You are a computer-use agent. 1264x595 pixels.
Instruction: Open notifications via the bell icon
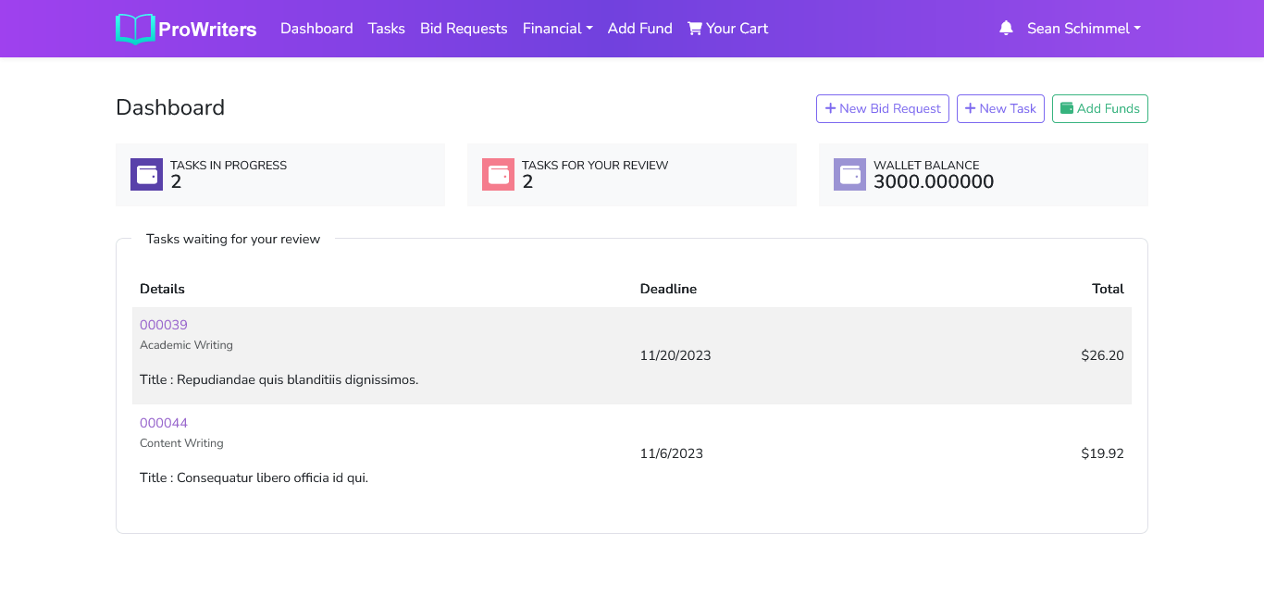[x=1006, y=29]
